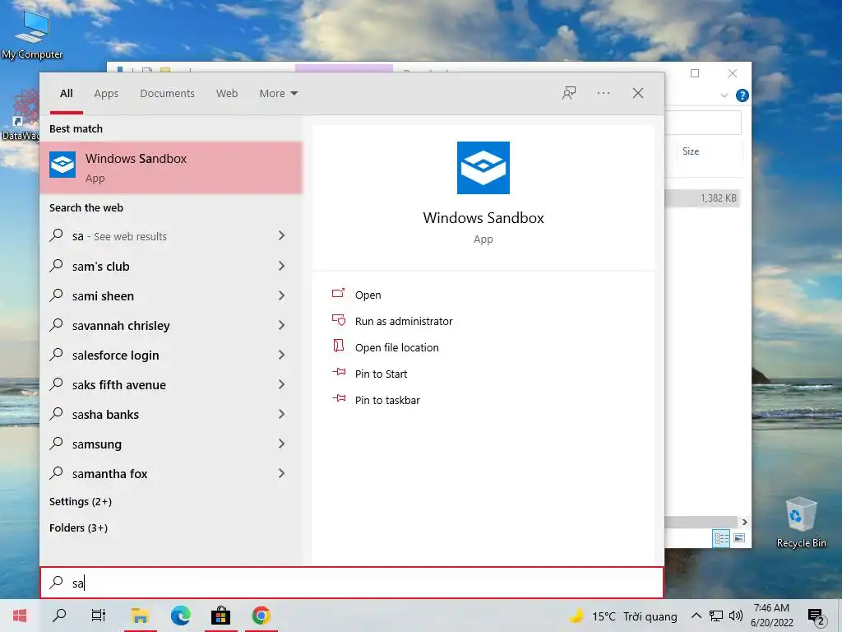This screenshot has height=632, width=842.
Task: Click the Run as administrator shield icon
Action: tap(338, 320)
